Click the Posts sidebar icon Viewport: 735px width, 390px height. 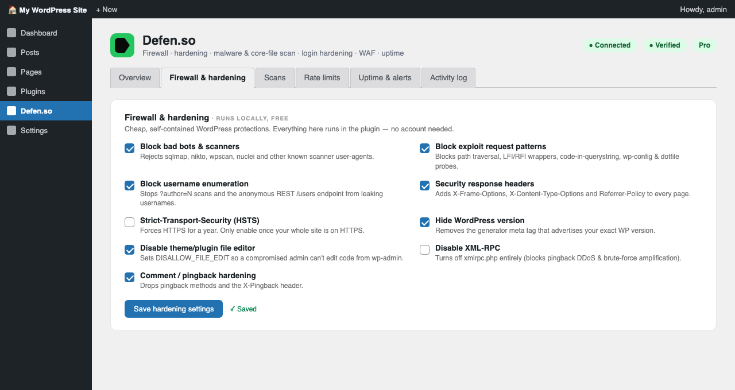11,52
